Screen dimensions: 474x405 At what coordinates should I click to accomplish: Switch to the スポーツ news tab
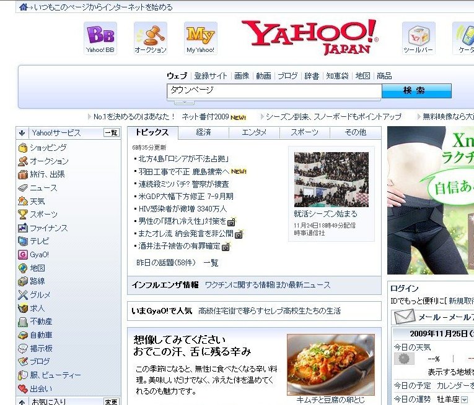click(x=305, y=132)
